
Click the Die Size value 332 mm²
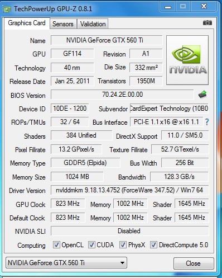click(146, 68)
